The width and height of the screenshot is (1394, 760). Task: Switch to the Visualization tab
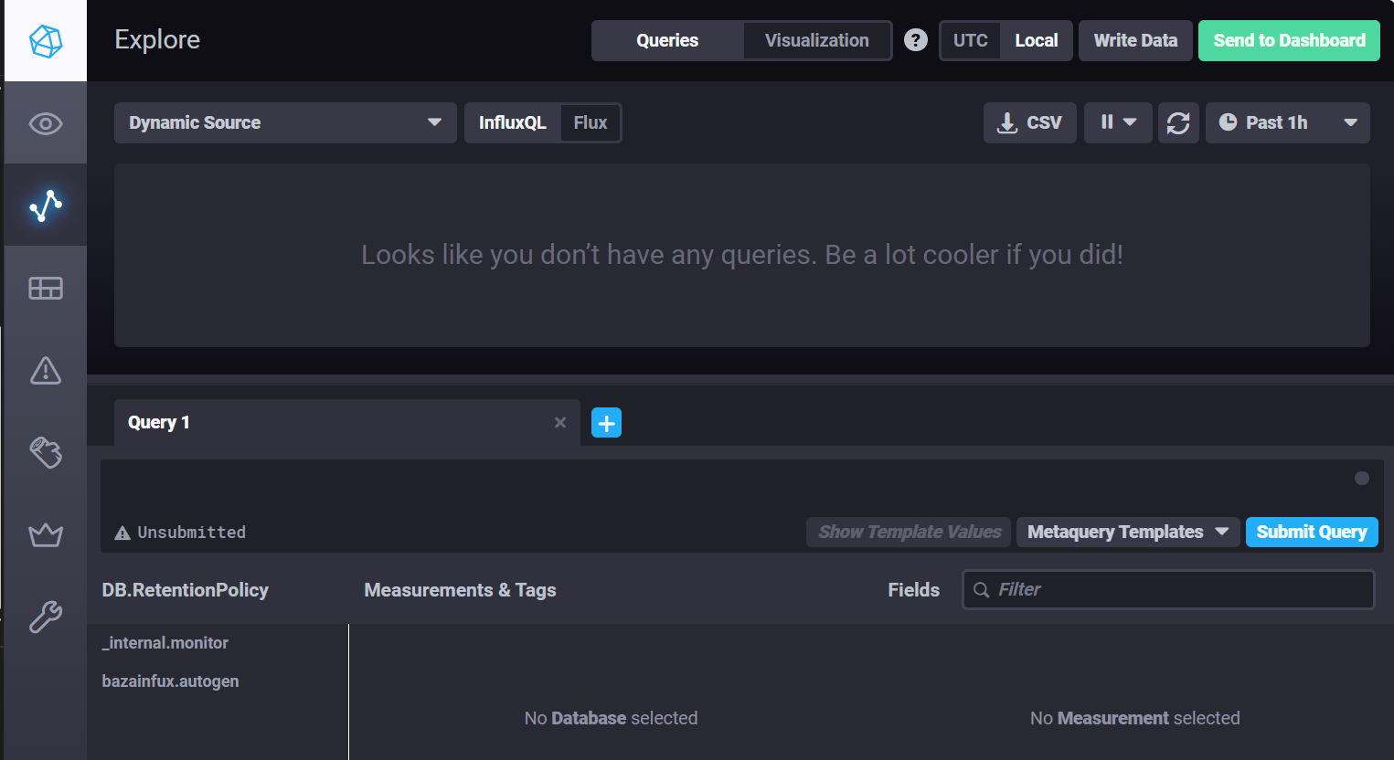(816, 40)
